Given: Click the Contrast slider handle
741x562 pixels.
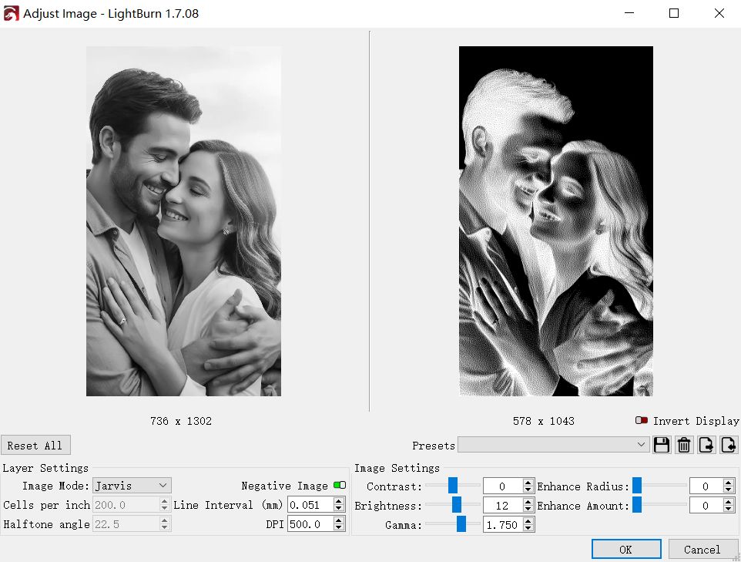Looking at the screenshot, I should (453, 486).
